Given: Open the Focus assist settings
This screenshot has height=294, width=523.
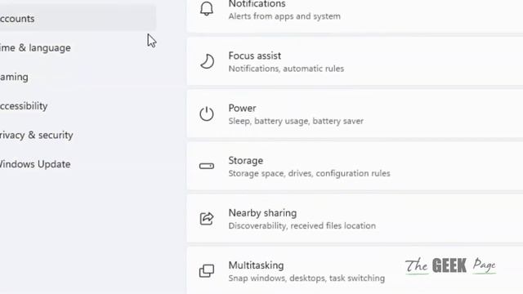Looking at the screenshot, I should [355, 61].
